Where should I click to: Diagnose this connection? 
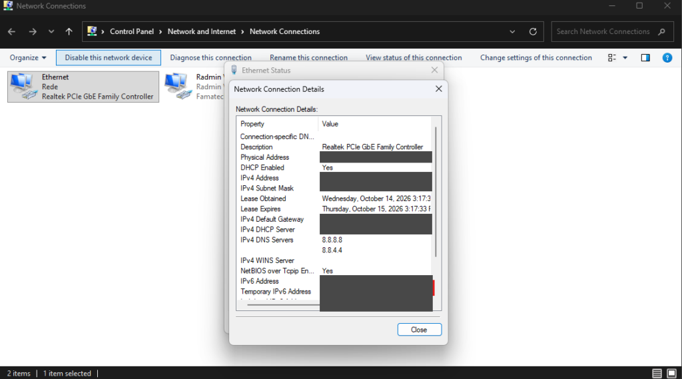[x=210, y=57]
